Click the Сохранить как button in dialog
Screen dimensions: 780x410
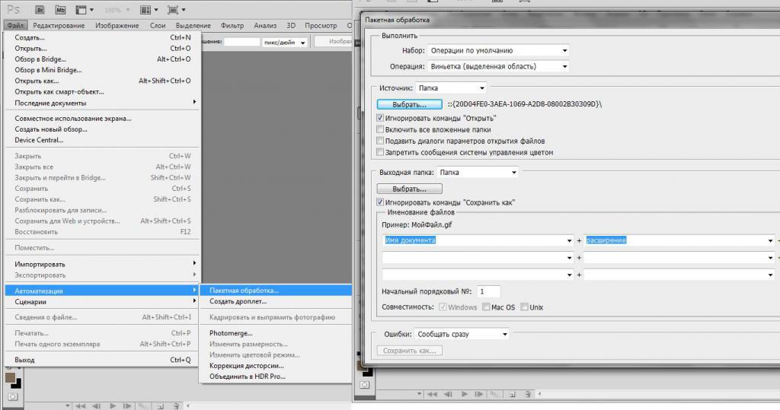(x=409, y=351)
